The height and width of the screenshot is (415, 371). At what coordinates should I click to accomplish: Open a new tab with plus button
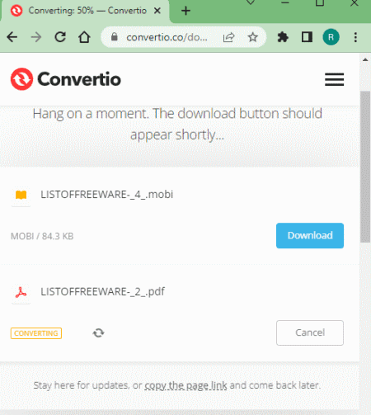(185, 11)
